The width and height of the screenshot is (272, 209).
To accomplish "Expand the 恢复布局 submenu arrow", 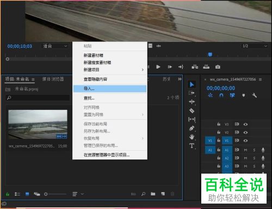I will click(x=143, y=138).
